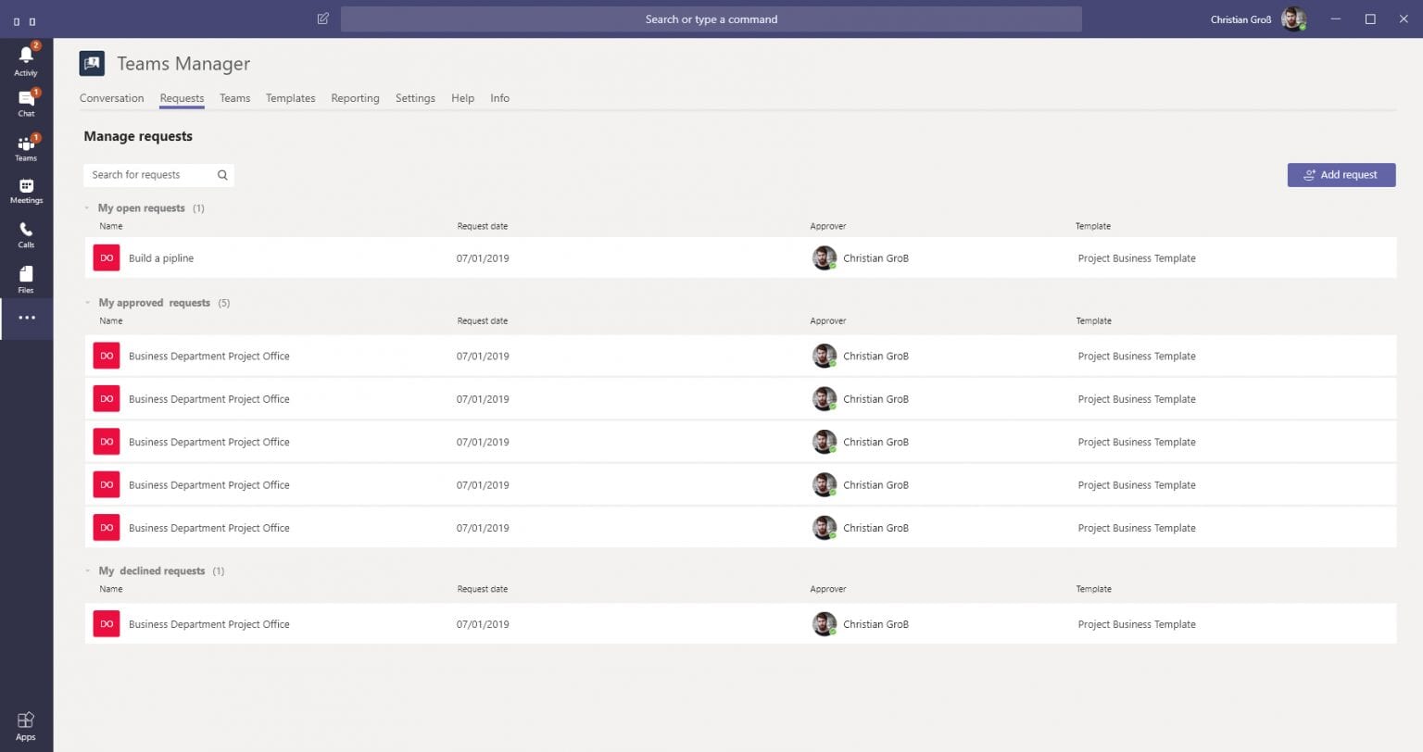Click Request date header under My approved requests
This screenshot has height=752, width=1423.
click(x=482, y=321)
